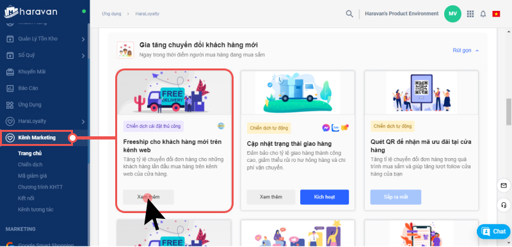Change language via Vietnam flag icon
This screenshot has height=247, width=512.
(x=496, y=13)
